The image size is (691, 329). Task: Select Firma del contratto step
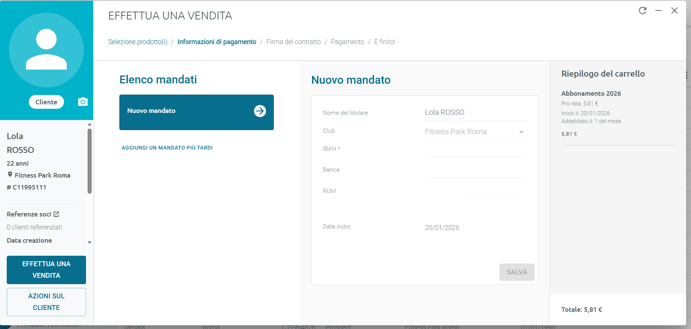click(x=294, y=42)
